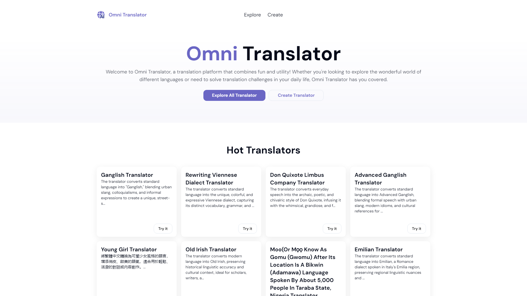This screenshot has height=296, width=527.
Task: Click the Omni Translator globe icon
Action: pos(101,15)
